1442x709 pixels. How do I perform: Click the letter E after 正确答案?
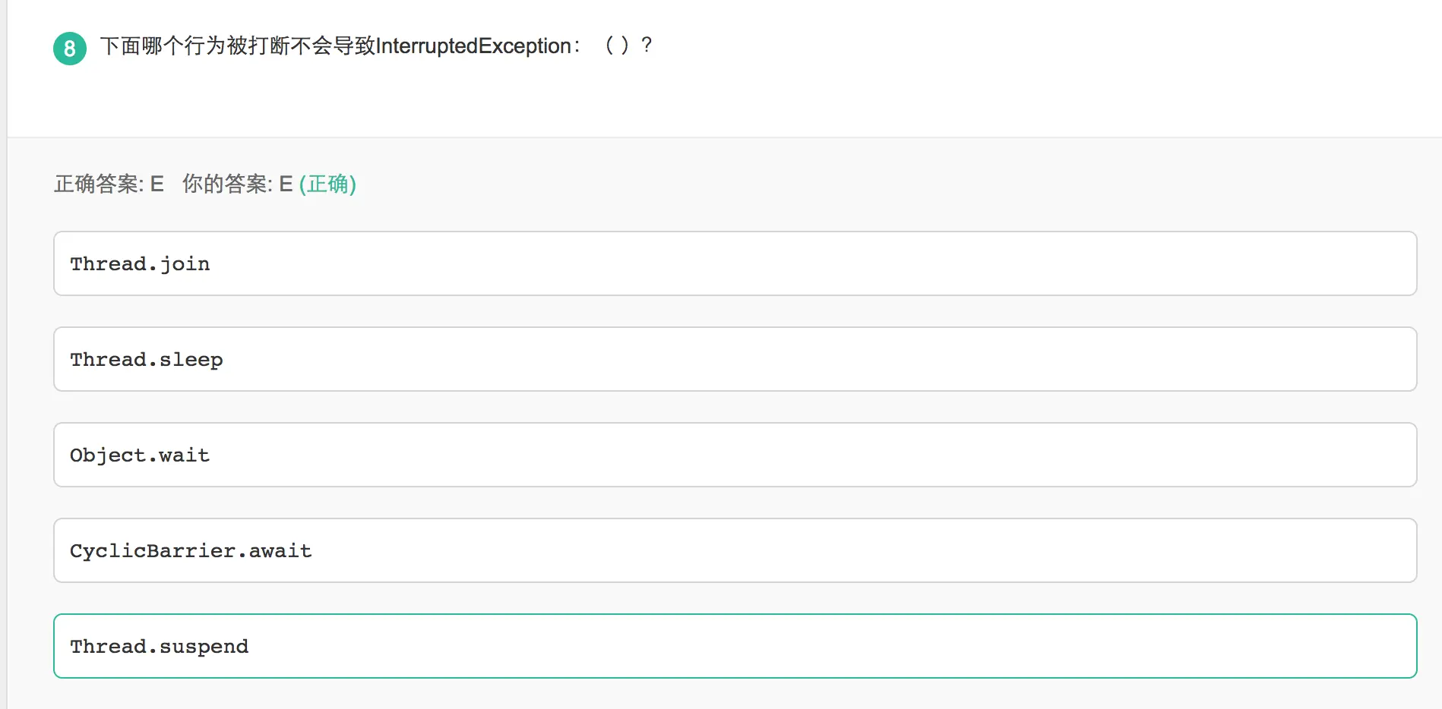click(x=157, y=184)
